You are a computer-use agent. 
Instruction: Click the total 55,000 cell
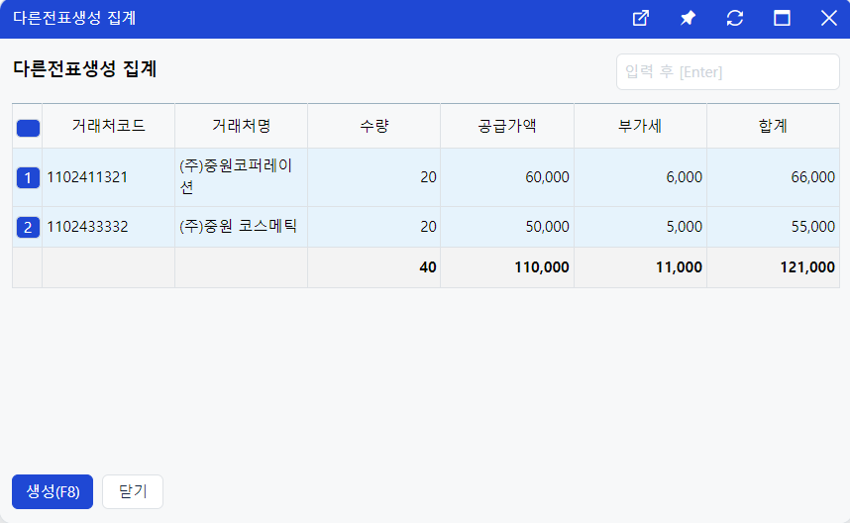click(x=773, y=227)
